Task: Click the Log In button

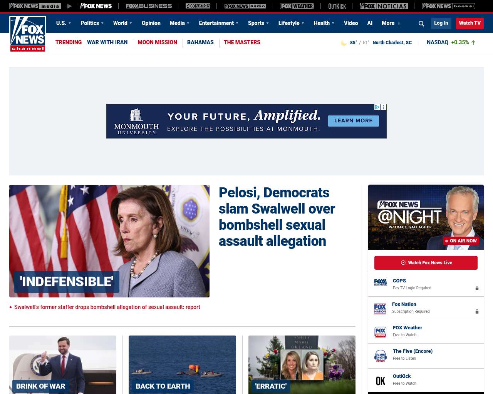Action: click(x=441, y=23)
